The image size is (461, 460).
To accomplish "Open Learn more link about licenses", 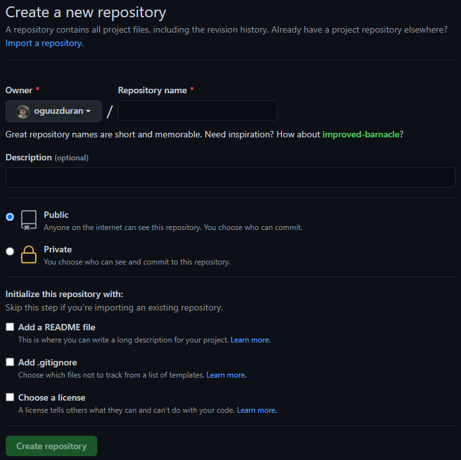I will [x=257, y=410].
